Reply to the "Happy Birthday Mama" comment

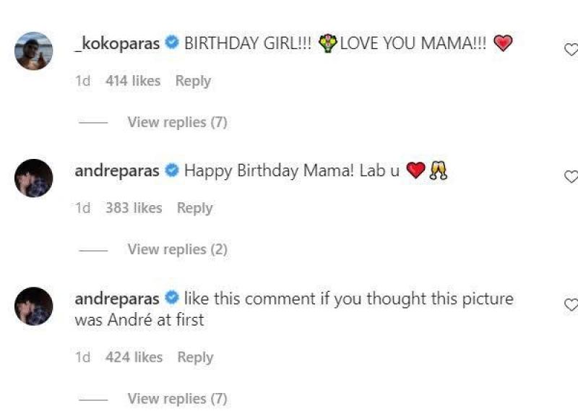click(x=194, y=208)
